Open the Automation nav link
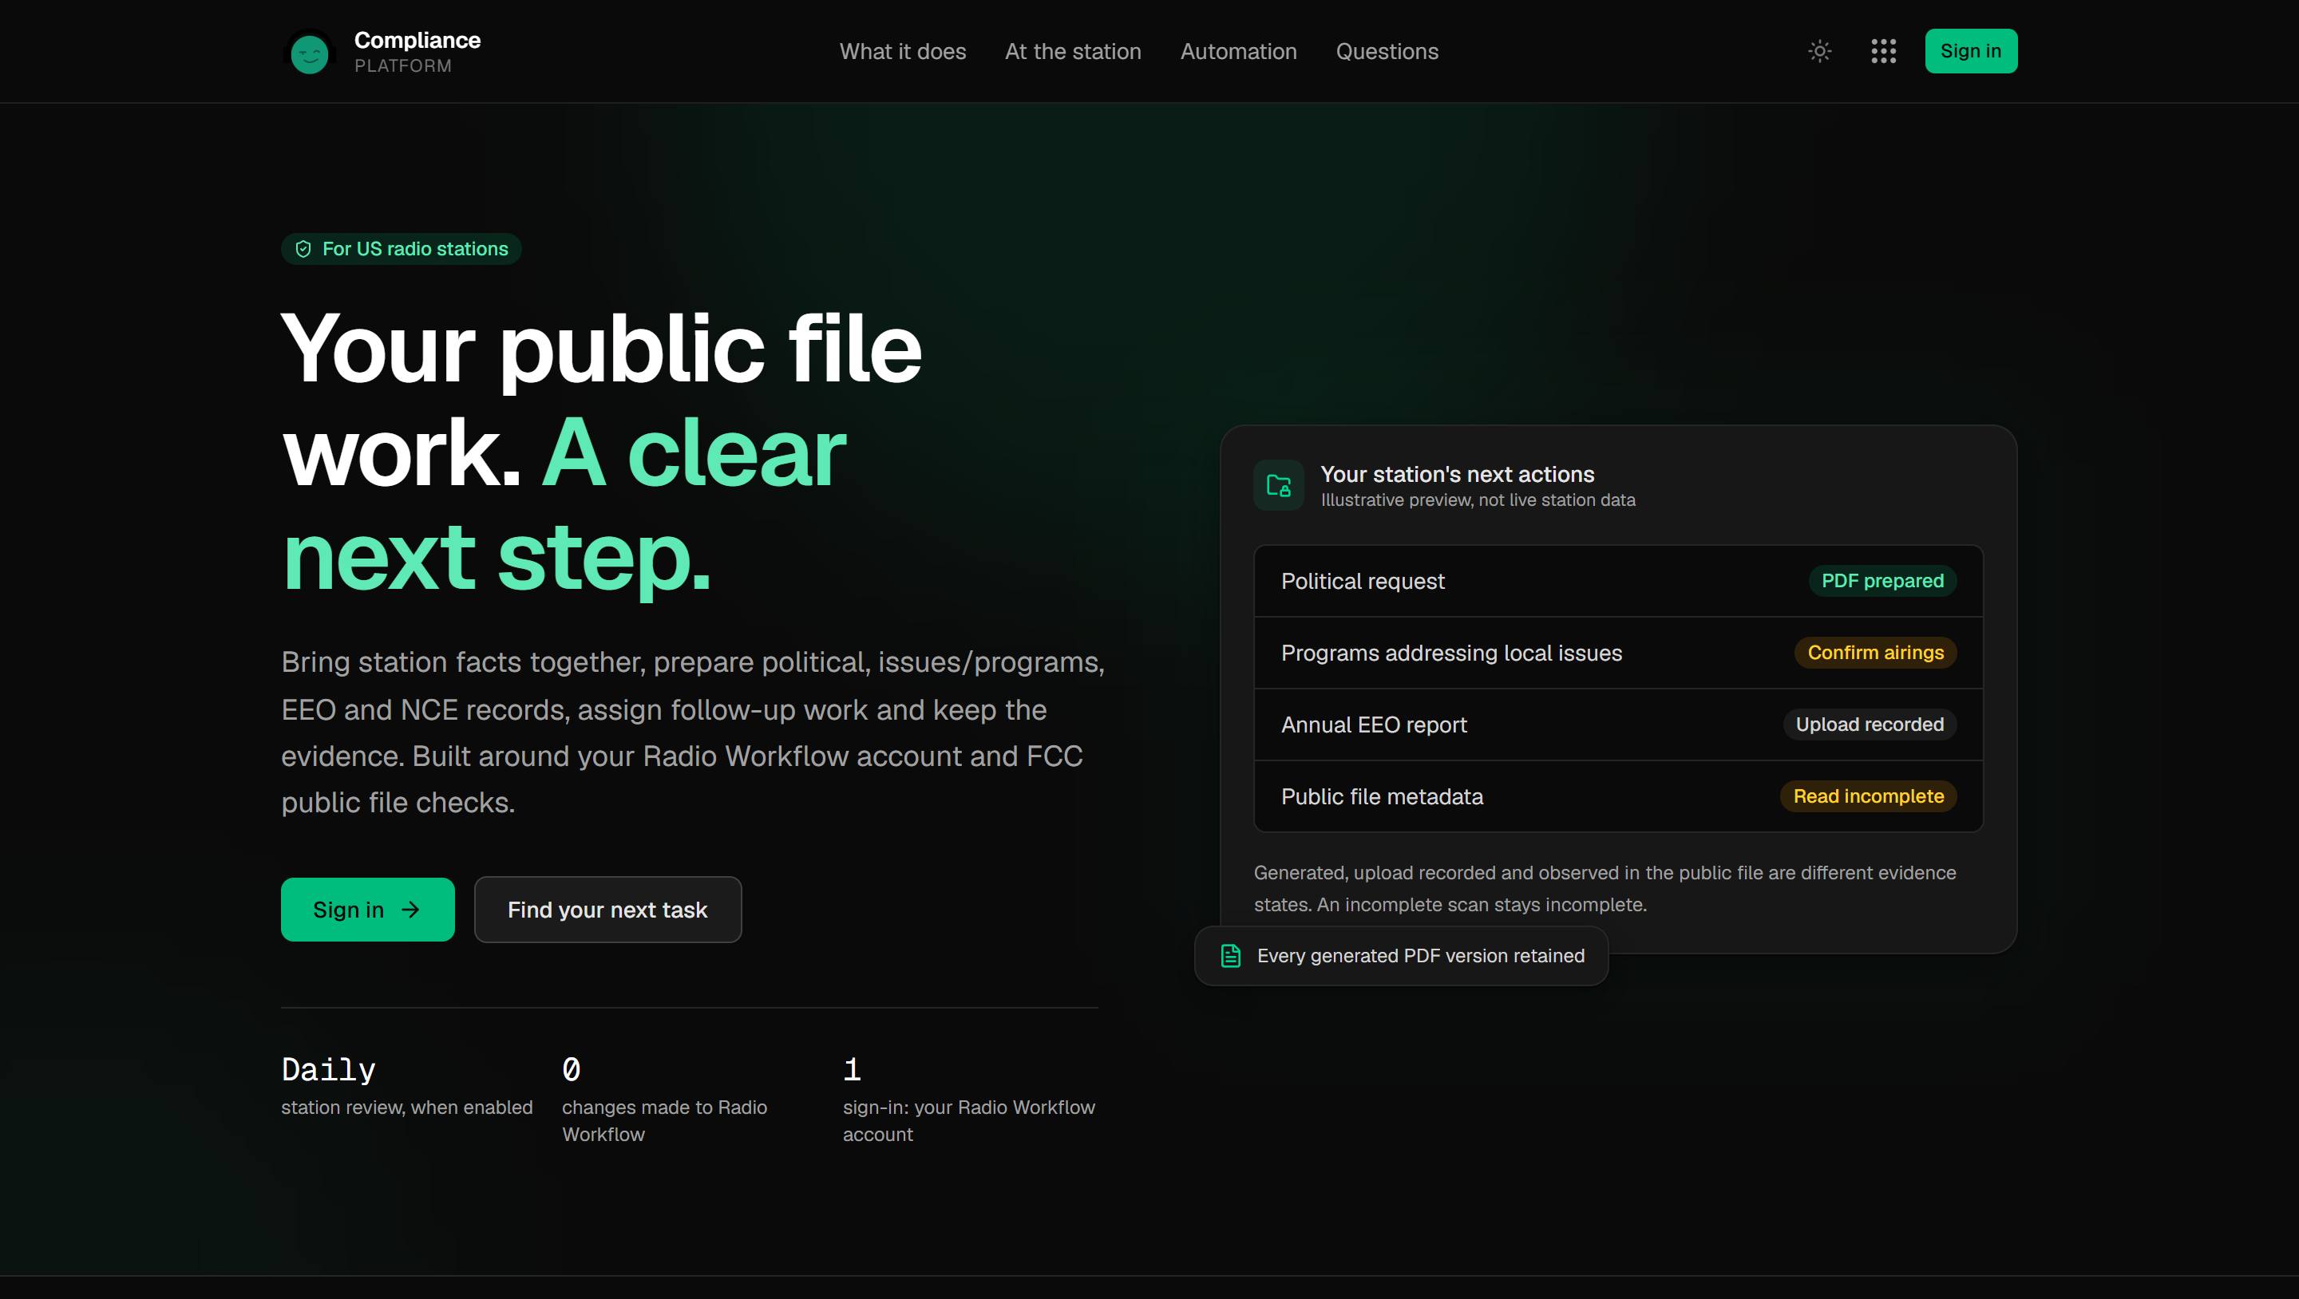Viewport: 2299px width, 1299px height. 1238,52
